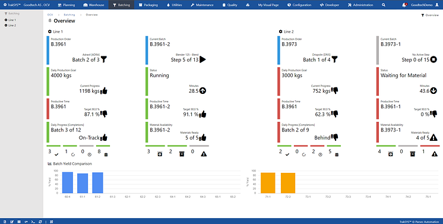Click the filter icon next to Batch 1 of 4

335,59
